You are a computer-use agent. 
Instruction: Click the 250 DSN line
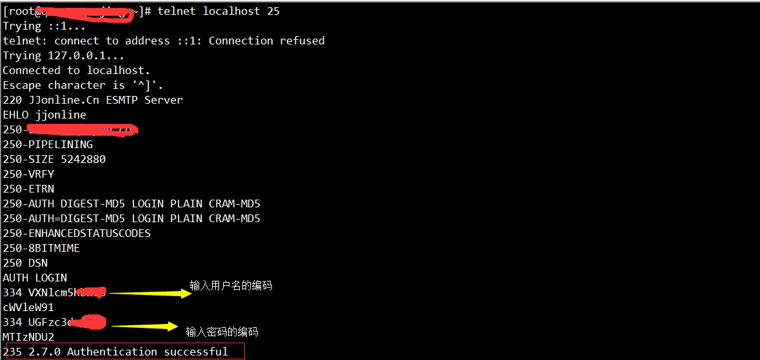coord(25,263)
